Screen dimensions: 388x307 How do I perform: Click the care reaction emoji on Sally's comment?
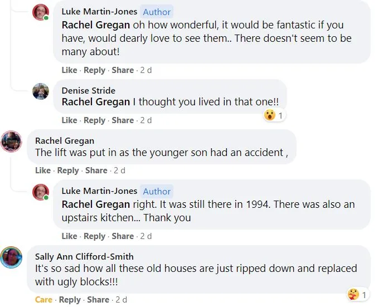coord(353,294)
